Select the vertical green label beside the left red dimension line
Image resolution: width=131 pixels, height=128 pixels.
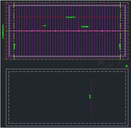[x=3, y=32]
